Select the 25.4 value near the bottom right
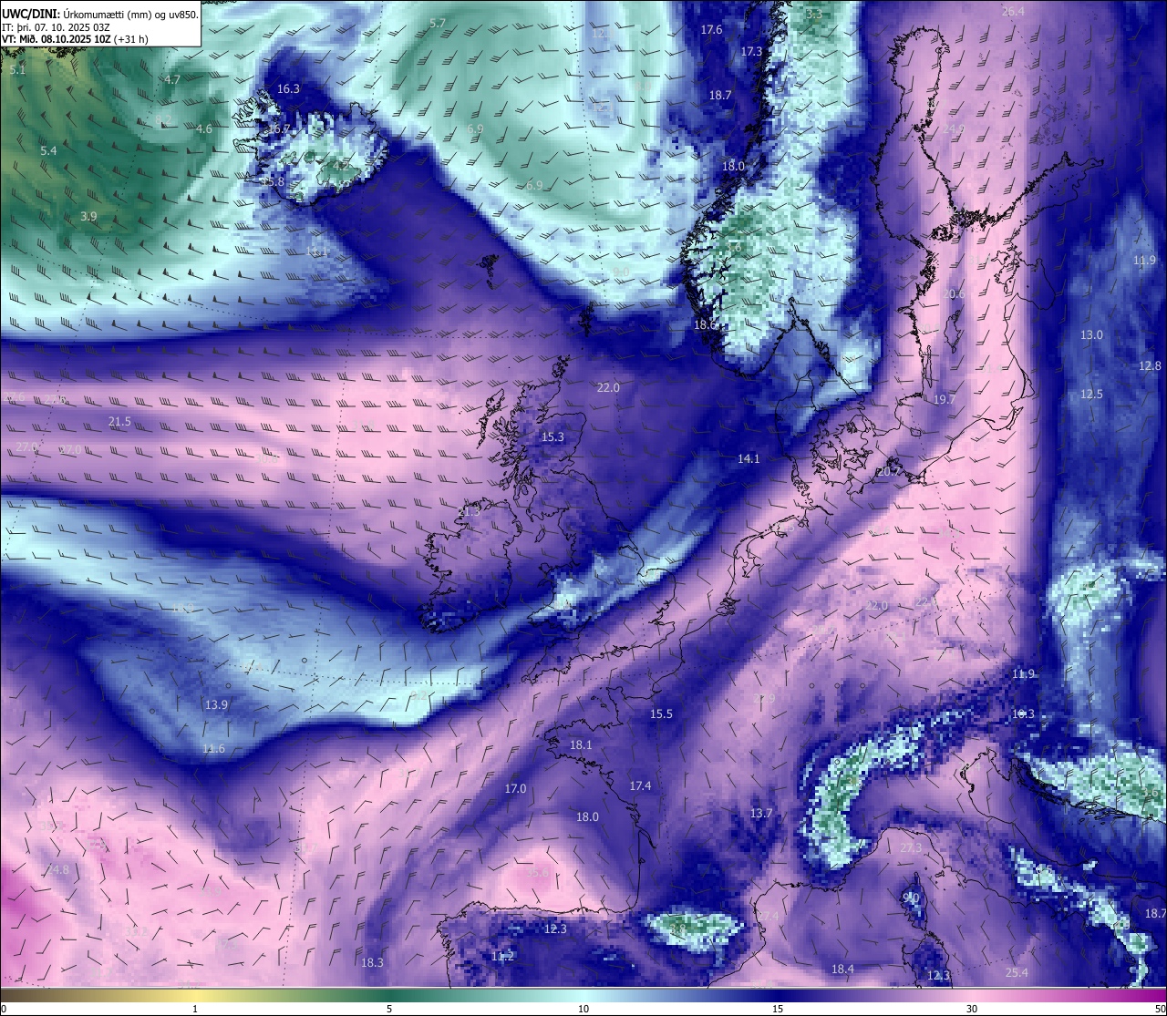 point(1017,972)
